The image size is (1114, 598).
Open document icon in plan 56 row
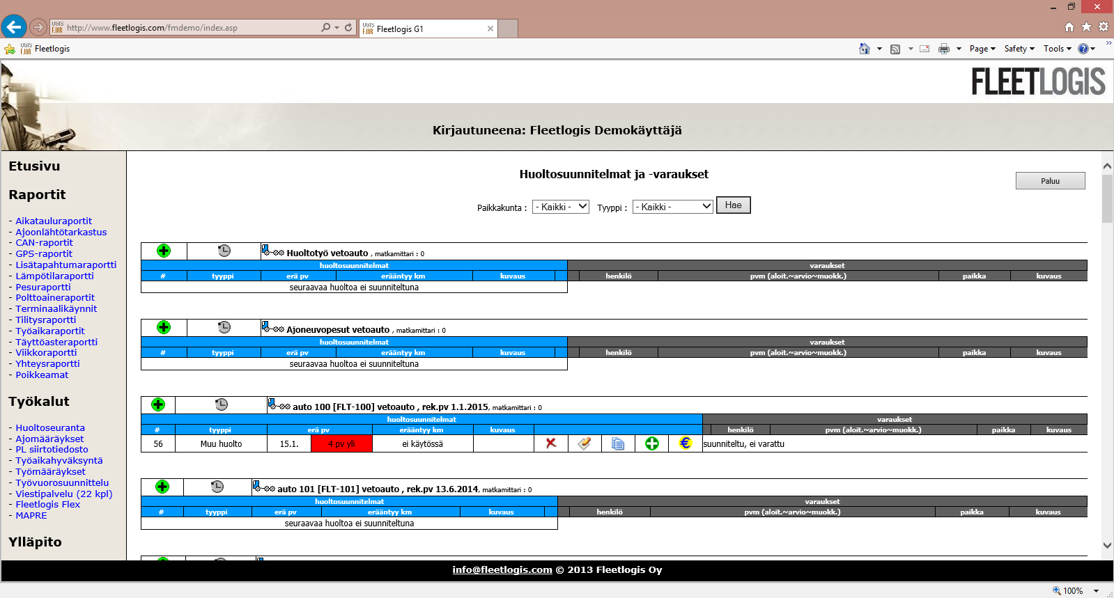click(x=618, y=443)
